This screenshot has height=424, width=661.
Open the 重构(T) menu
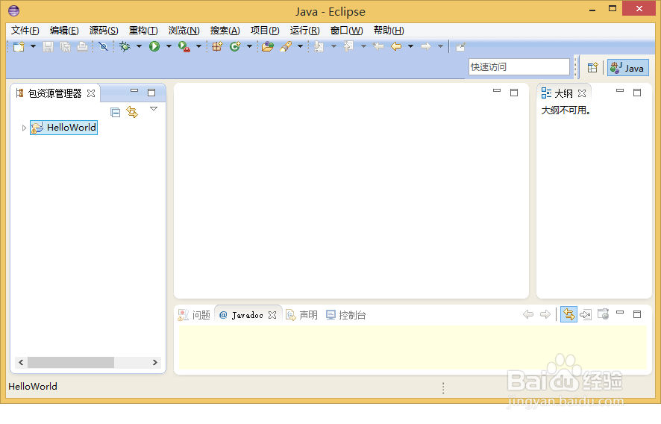coord(143,31)
